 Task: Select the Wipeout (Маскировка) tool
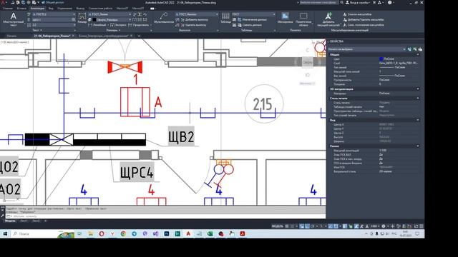(285, 18)
